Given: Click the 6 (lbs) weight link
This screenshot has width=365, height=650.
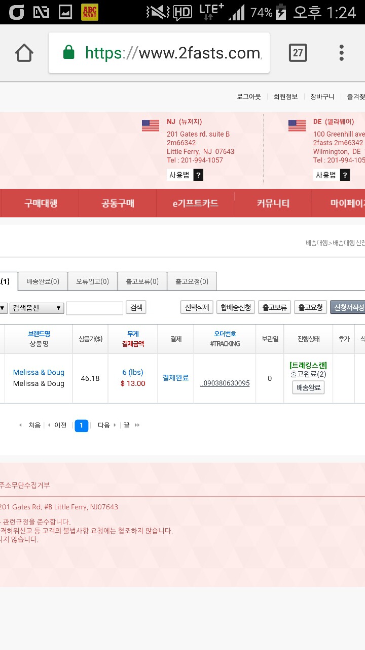Looking at the screenshot, I should click(x=133, y=372).
